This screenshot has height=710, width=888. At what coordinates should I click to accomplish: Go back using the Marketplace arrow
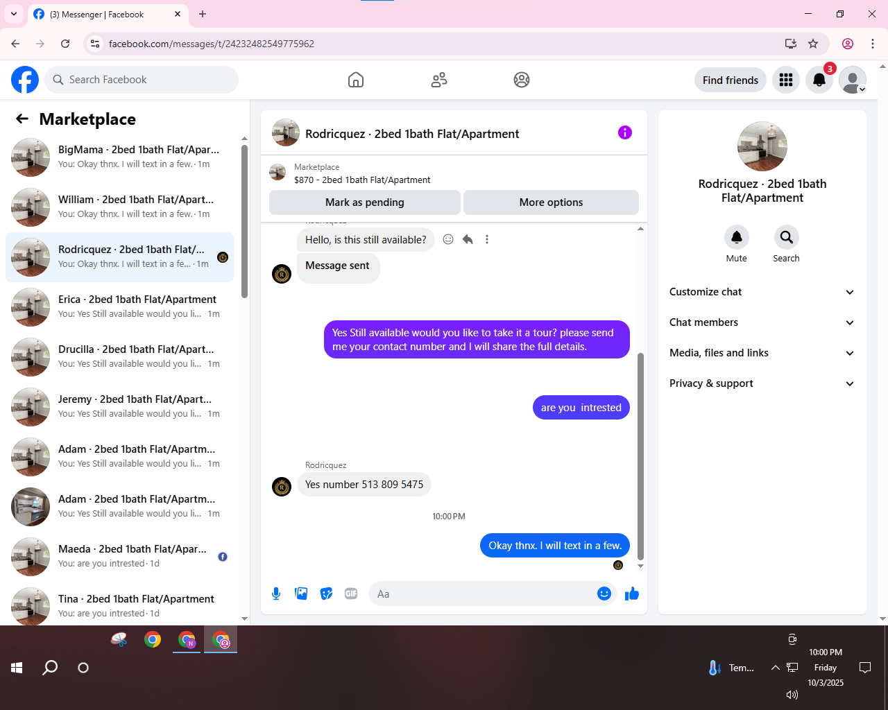pos(22,119)
